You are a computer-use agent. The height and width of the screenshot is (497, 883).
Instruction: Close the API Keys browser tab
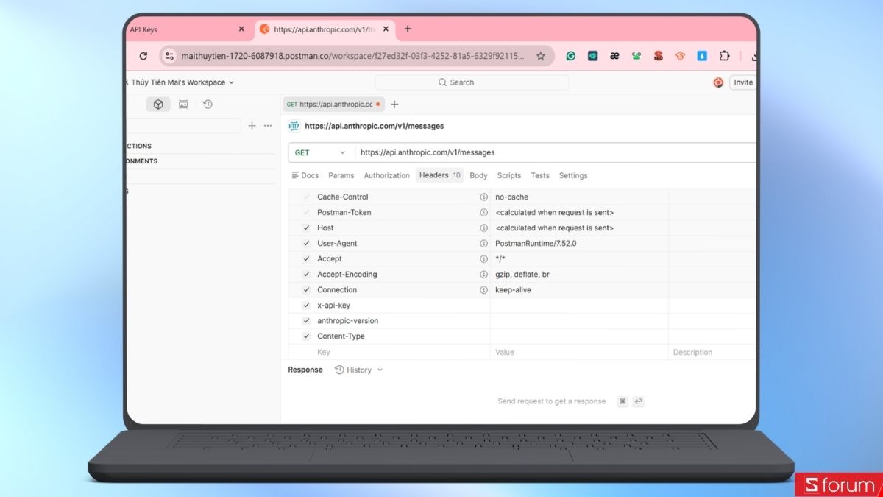[x=241, y=29]
